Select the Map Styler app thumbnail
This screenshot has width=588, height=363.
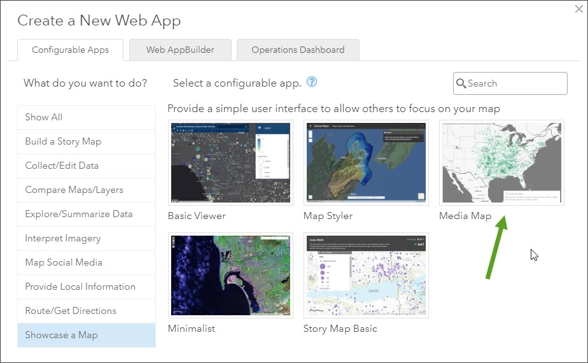coord(366,162)
